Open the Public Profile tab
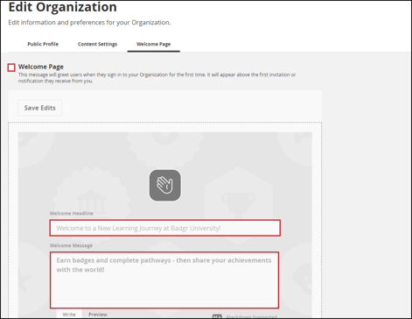This screenshot has height=319, width=412. (43, 44)
